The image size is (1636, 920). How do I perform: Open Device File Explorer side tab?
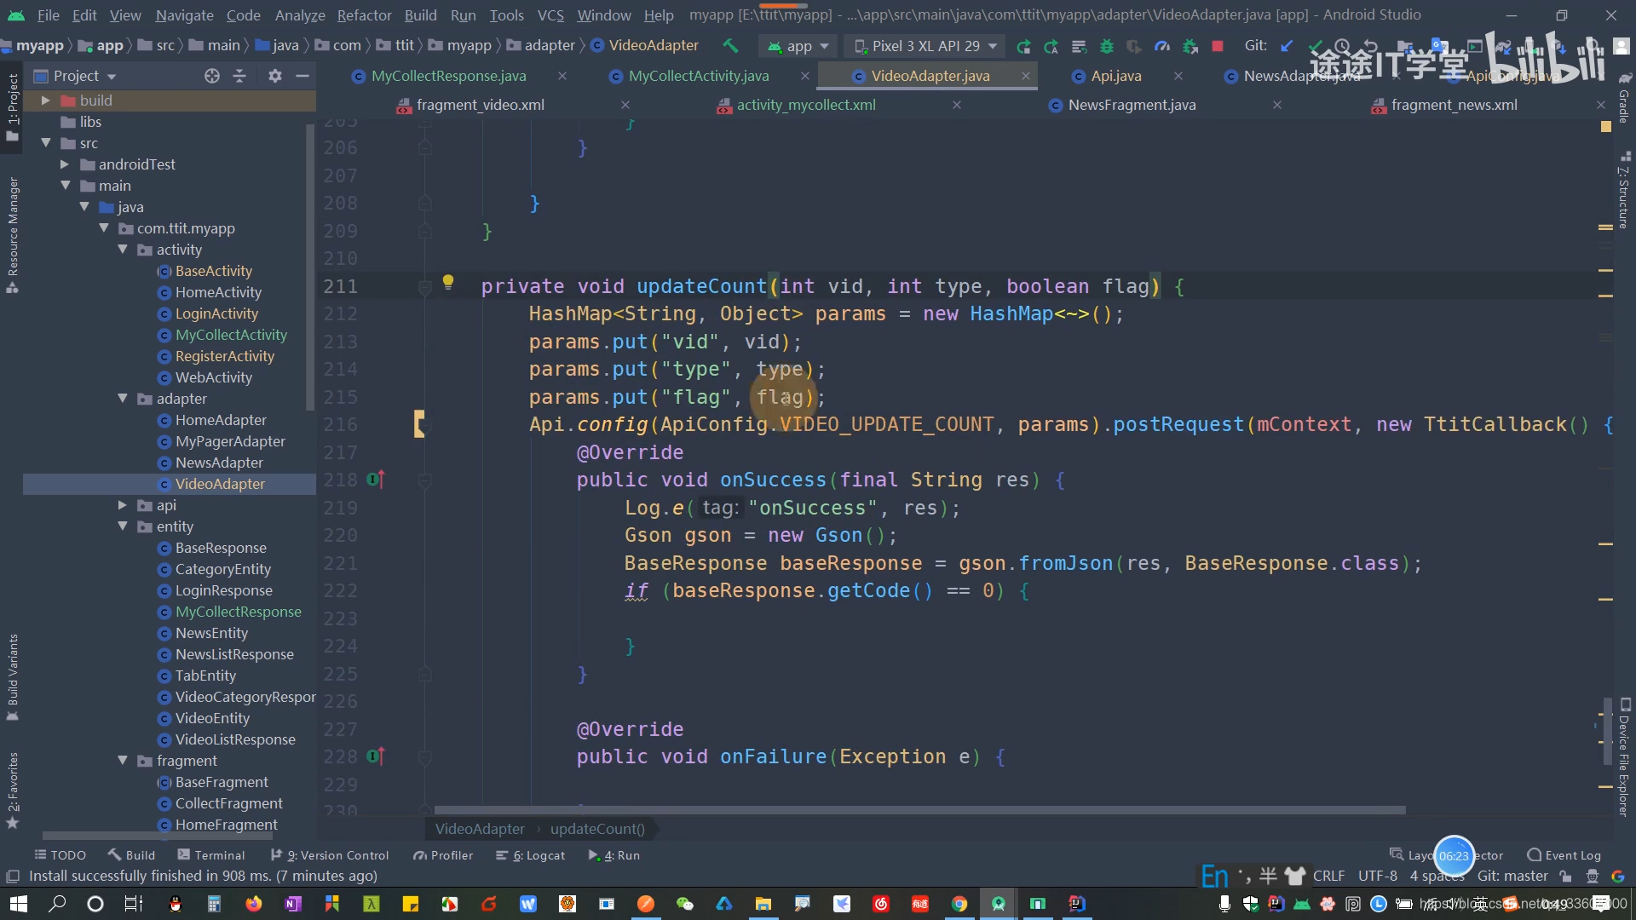[x=1625, y=757]
